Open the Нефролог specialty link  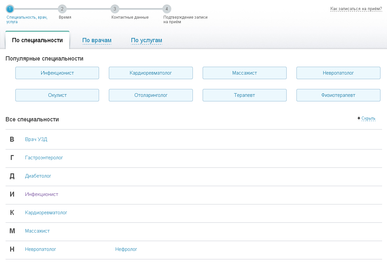[126, 249]
